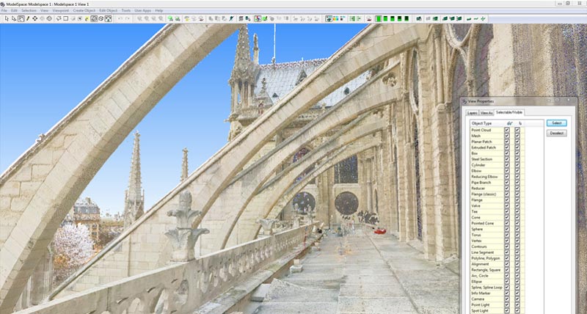The height and width of the screenshot is (314, 587).
Task: Select the Cylinder row in object list
Action: [481, 165]
